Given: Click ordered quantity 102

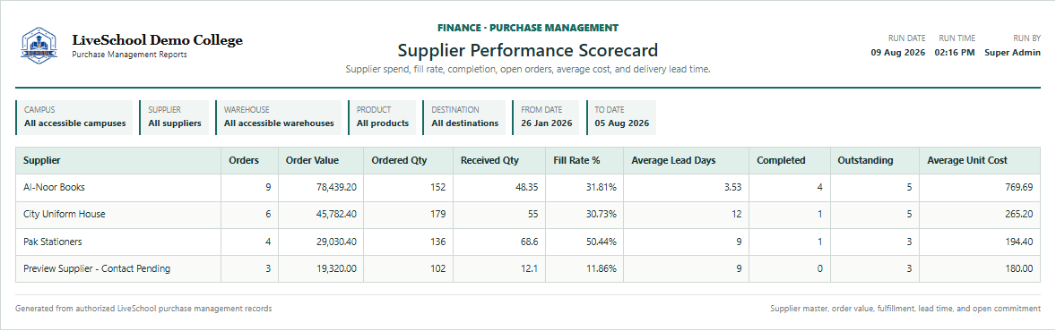Looking at the screenshot, I should (437, 268).
